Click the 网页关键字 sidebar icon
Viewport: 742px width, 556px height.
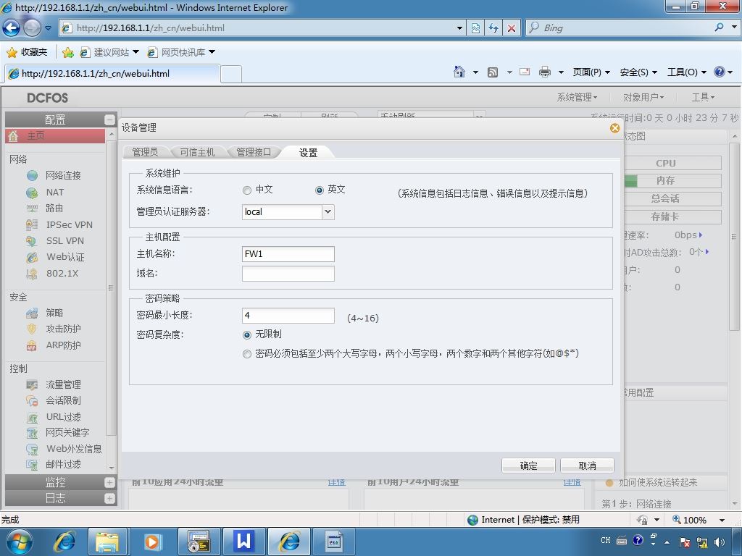click(x=32, y=433)
